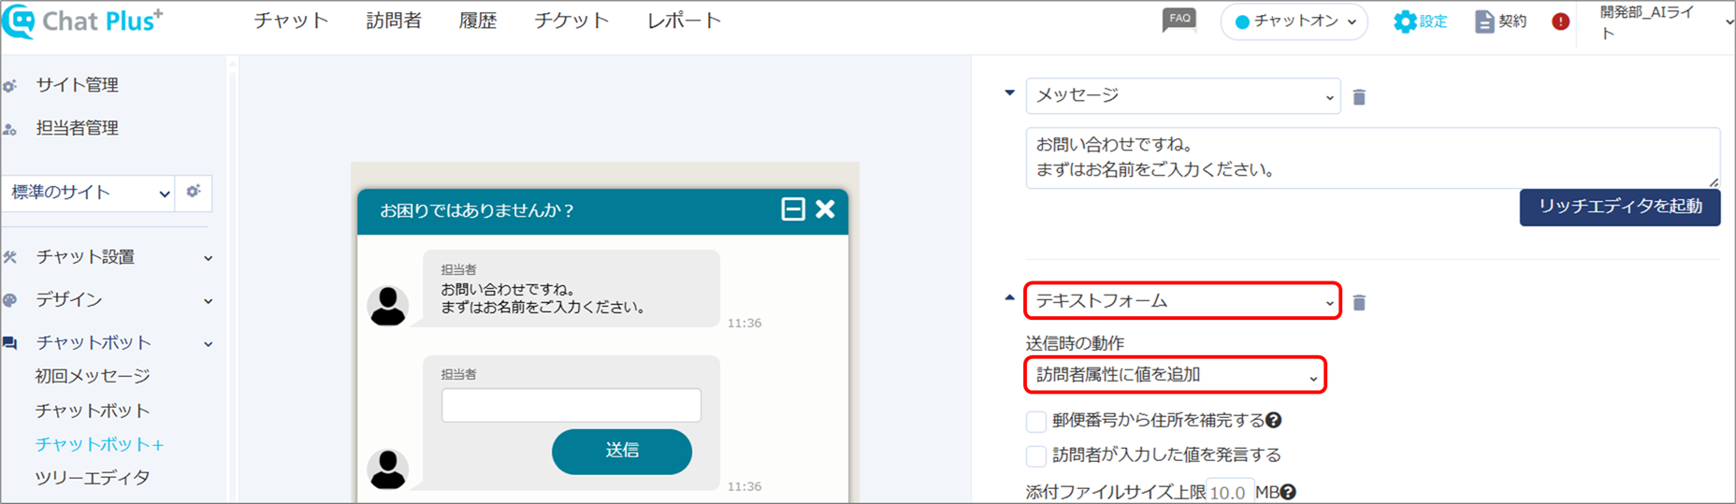Open 設定 settings gear
The image size is (1736, 504).
[x=1420, y=22]
